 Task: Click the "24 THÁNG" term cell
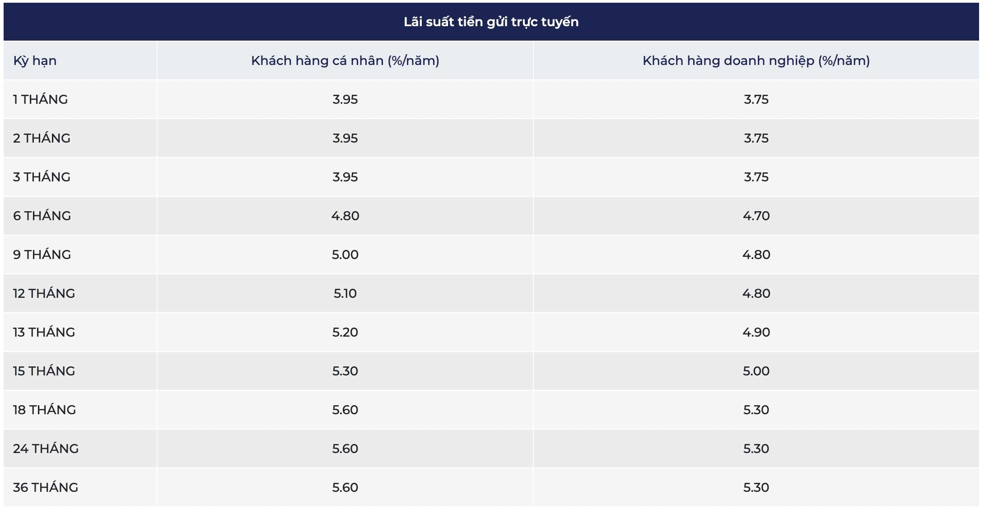(46, 449)
